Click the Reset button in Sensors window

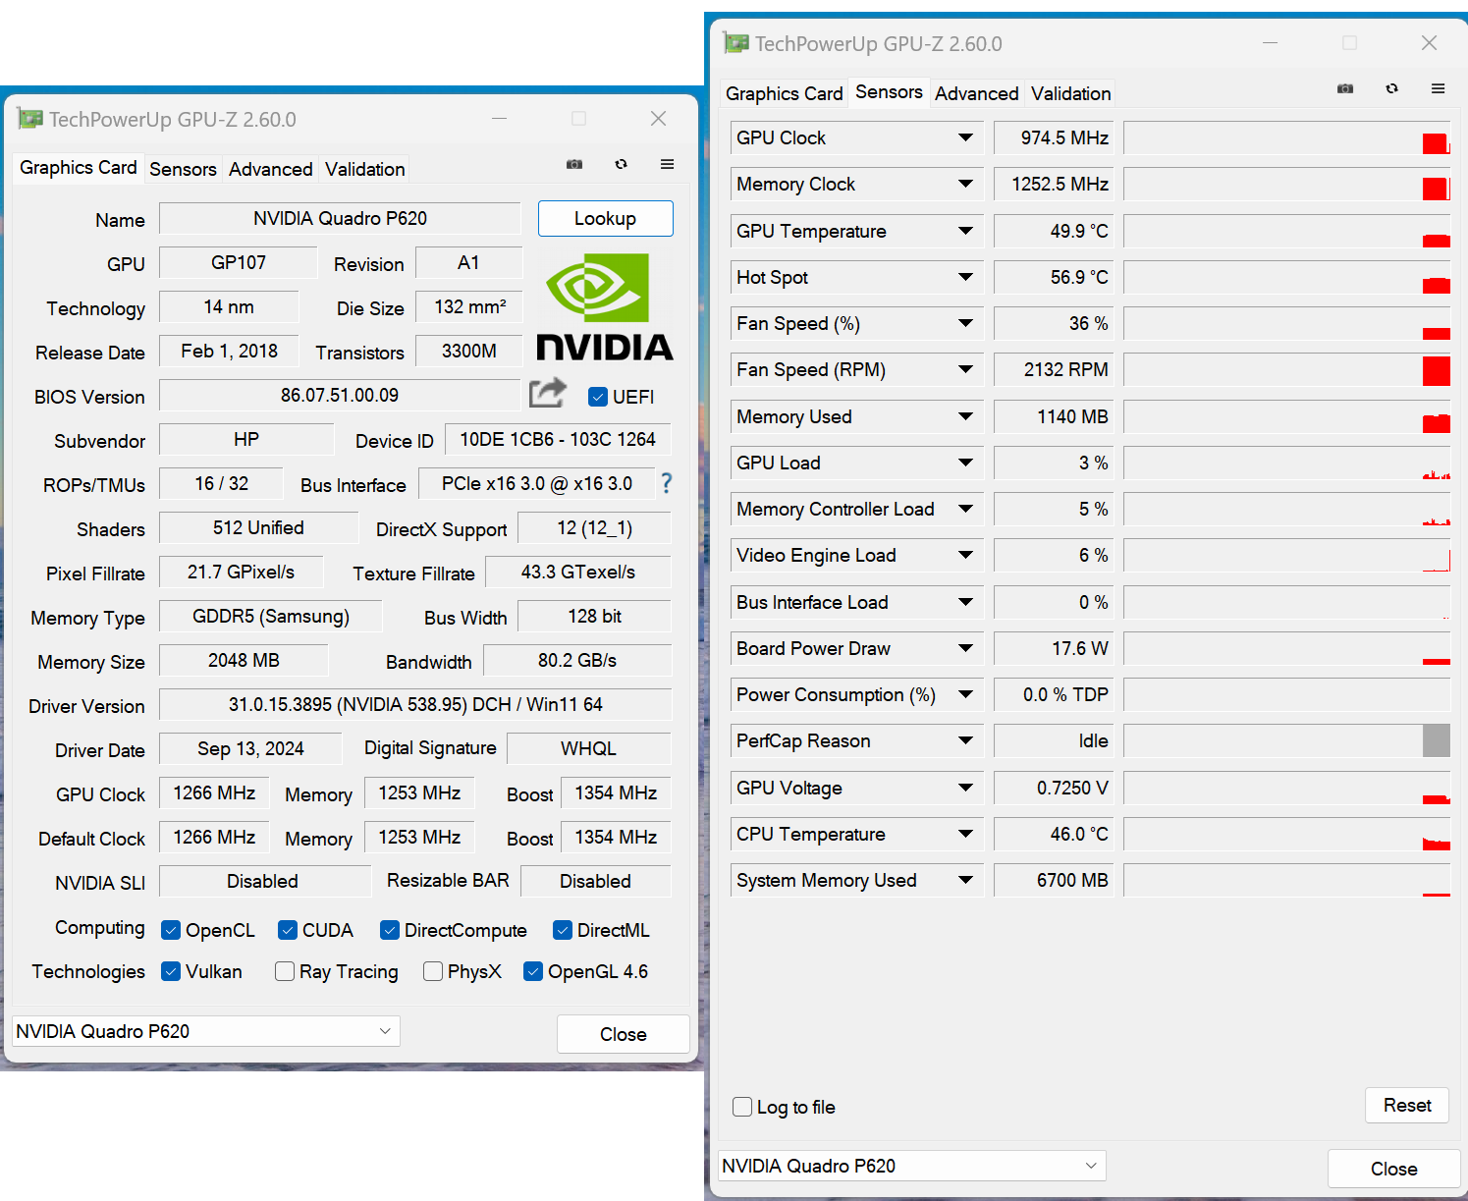[1407, 1106]
